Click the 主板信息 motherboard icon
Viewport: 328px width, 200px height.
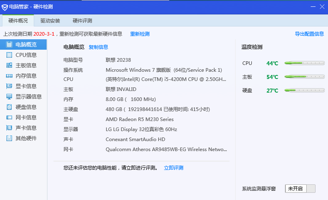click(9, 65)
